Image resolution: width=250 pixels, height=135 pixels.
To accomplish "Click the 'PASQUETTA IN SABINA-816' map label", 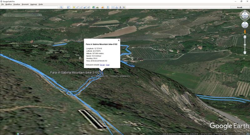I will tap(120, 76).
